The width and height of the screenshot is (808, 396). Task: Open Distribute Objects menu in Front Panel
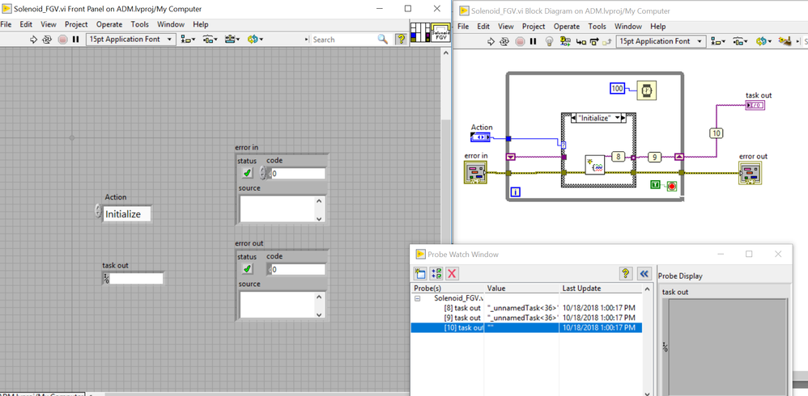[211, 39]
